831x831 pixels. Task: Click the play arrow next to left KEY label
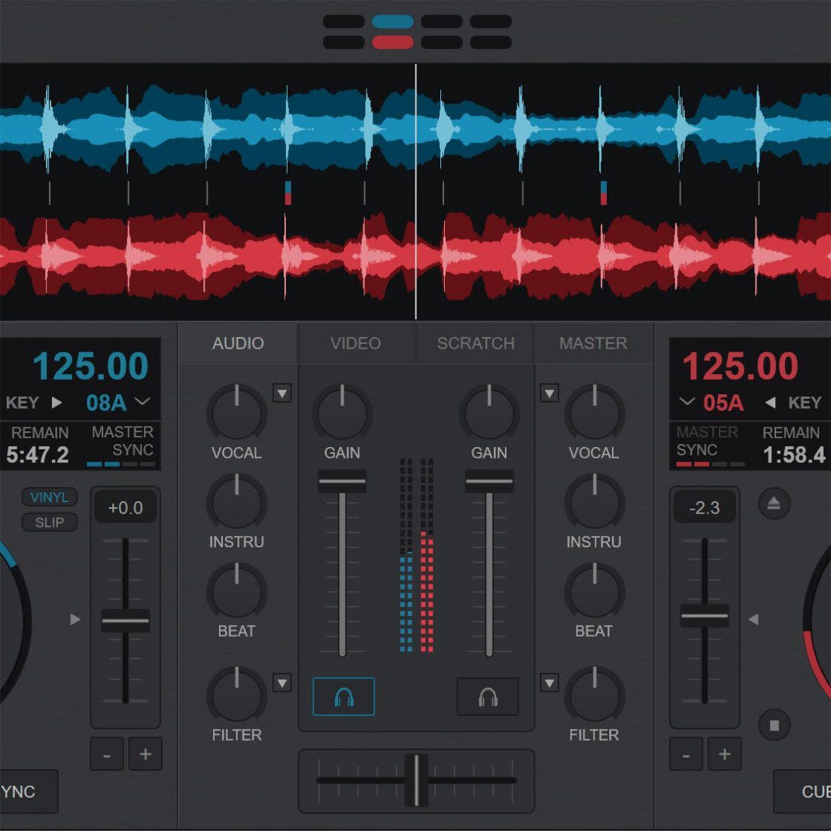(57, 403)
